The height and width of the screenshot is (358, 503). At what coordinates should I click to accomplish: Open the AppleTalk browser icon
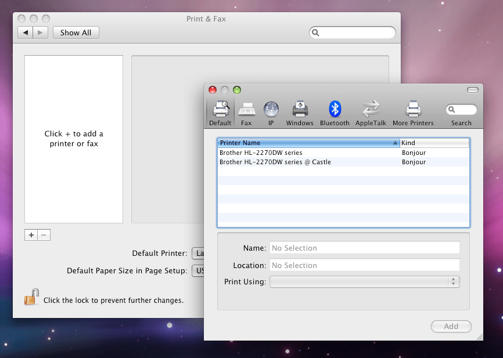pyautogui.click(x=371, y=112)
